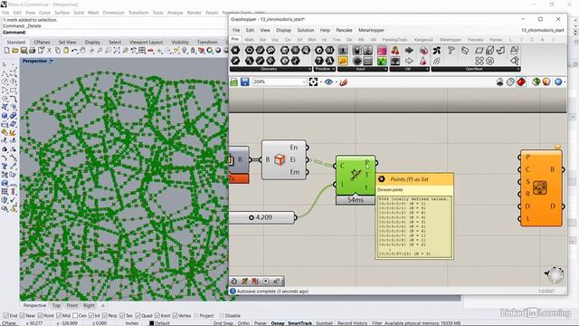Screen dimensions: 579x326
Task: Open document preview settings green sphere
Action: [536, 82]
